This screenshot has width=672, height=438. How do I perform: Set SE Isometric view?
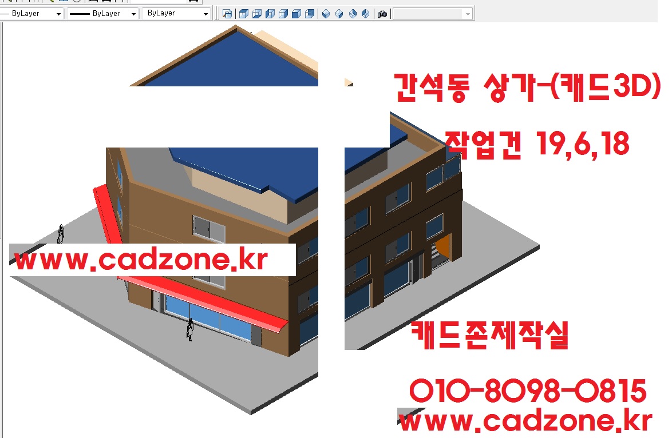(x=339, y=14)
